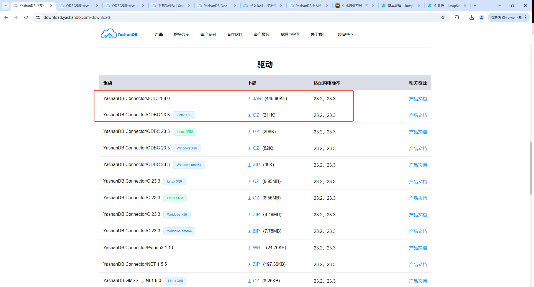Click download icon for Connector/C Linux ARM
Screen dimensions: 534x287
click(x=249, y=198)
